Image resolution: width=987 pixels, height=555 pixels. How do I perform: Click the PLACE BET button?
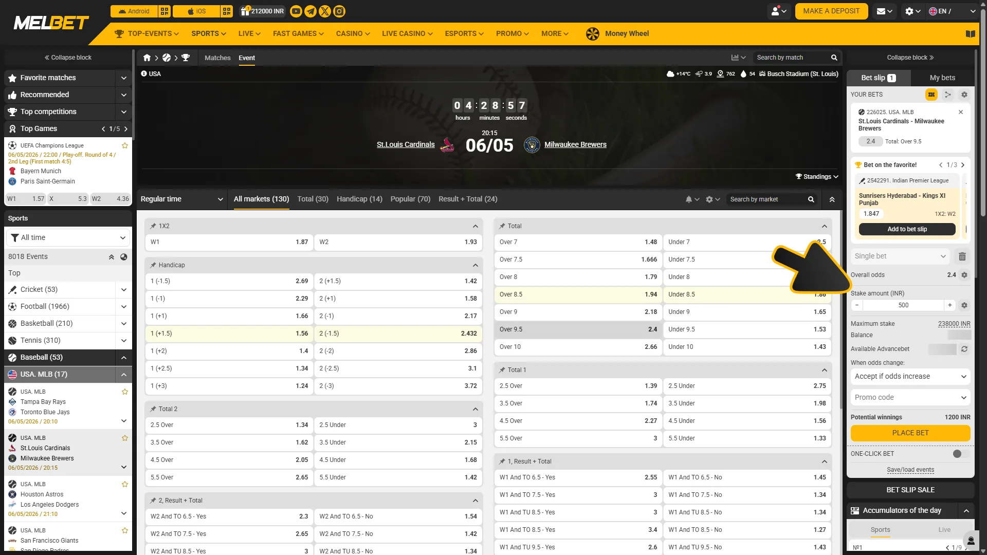(910, 433)
